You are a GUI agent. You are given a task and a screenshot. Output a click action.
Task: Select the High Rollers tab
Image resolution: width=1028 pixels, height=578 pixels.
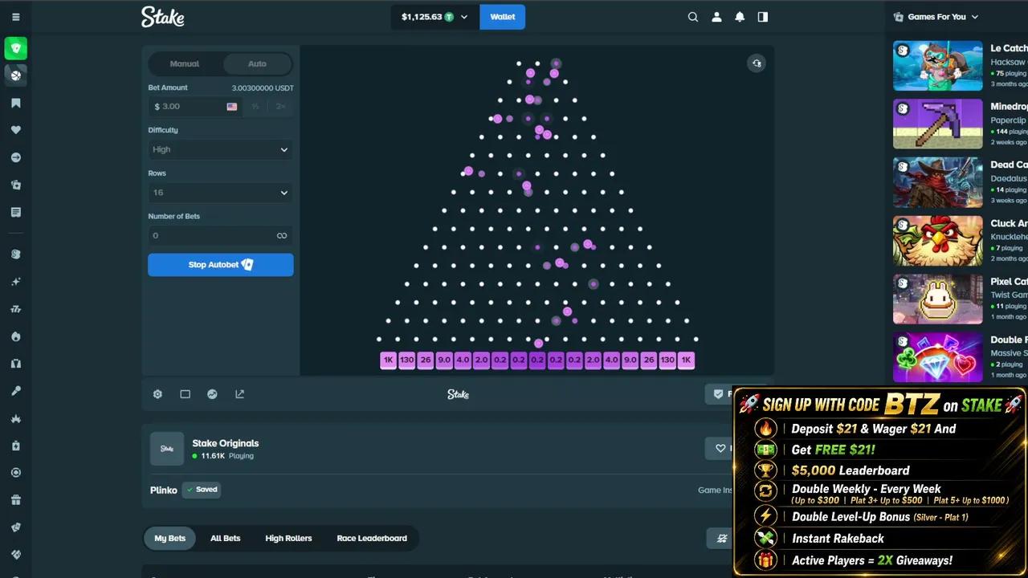pyautogui.click(x=288, y=539)
